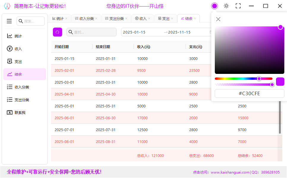Click end date 2025-11-15 field
287x178 pixels.
click(179, 32)
